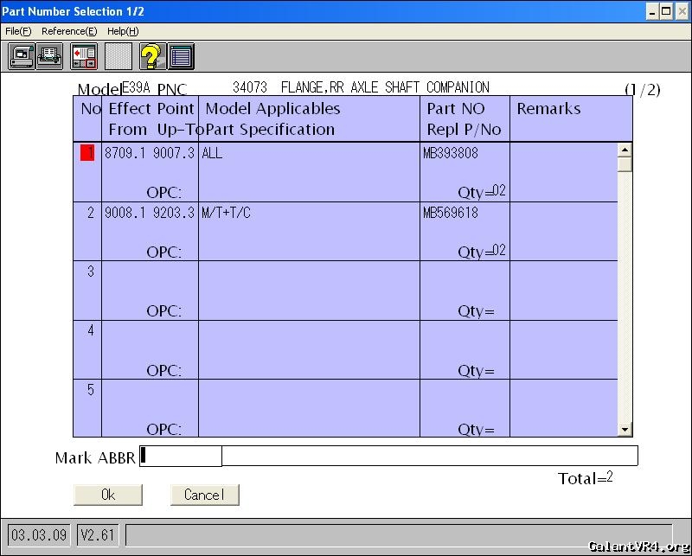Click the red arrow page navigation icon
Screen dimensions: 692x556
click(x=84, y=56)
